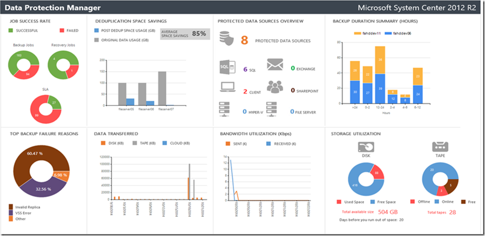Viewport: 485px width, 236px height.
Task: Click the Backup Duration Summary (Hours) heading
Action: (375, 21)
